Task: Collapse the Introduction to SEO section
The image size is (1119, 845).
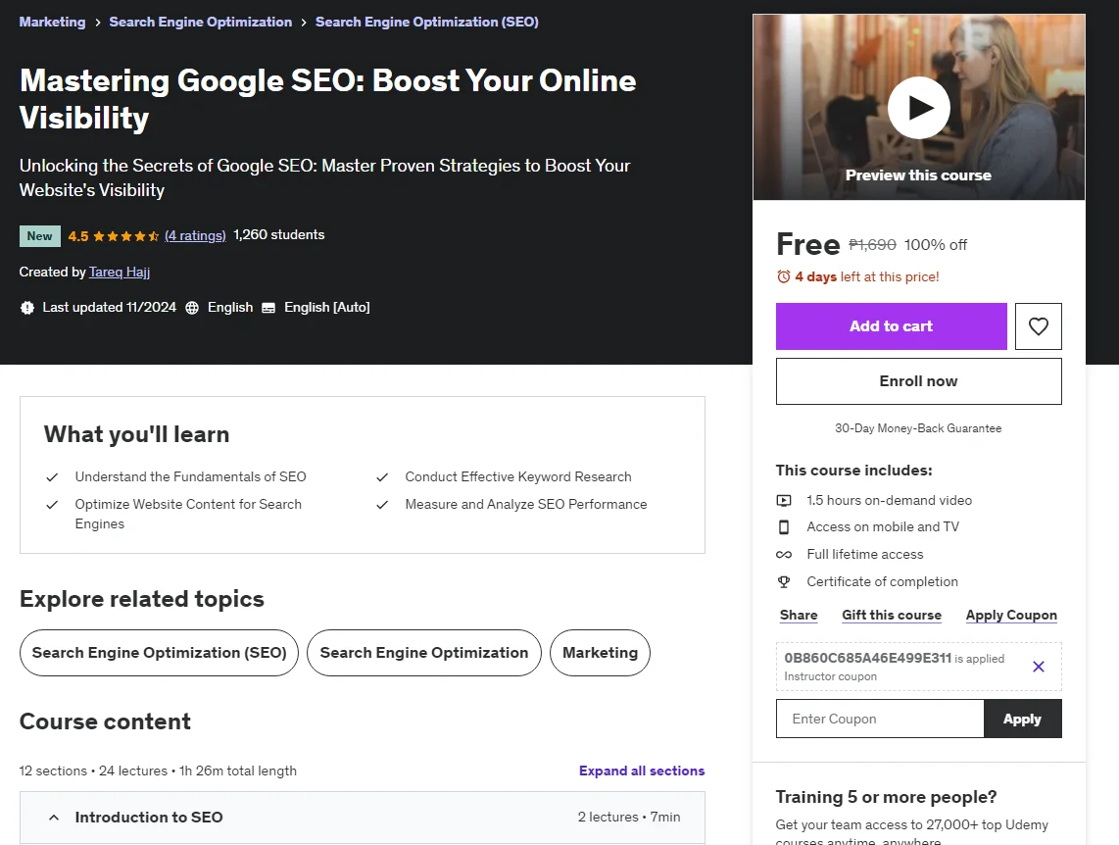Action: (x=362, y=818)
